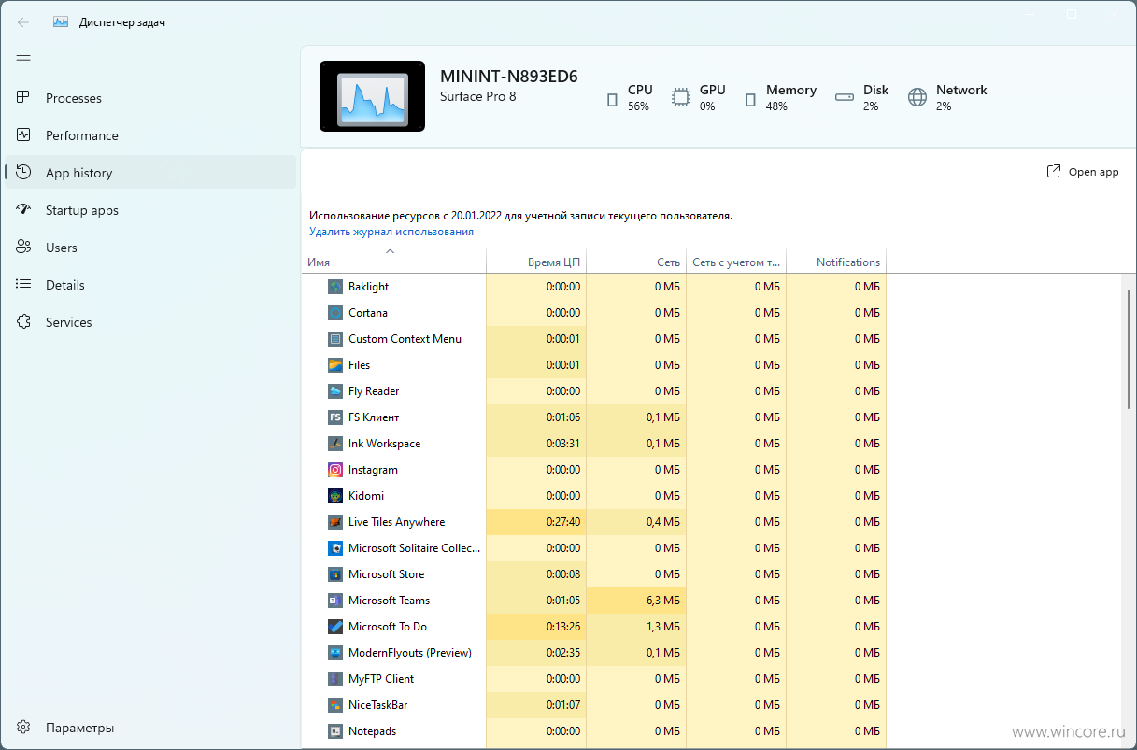Click the Performance sidebar icon
The image size is (1137, 750).
pos(24,135)
